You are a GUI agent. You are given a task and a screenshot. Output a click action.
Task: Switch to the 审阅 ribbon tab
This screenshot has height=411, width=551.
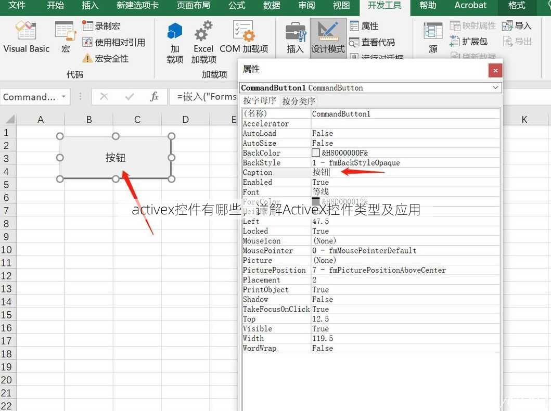pyautogui.click(x=306, y=5)
